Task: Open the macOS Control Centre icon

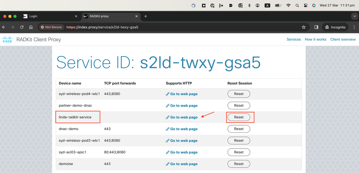Action: click(305, 5)
